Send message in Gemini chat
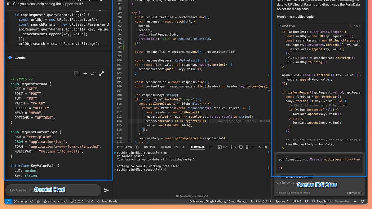372x209 pixels. pos(106,190)
